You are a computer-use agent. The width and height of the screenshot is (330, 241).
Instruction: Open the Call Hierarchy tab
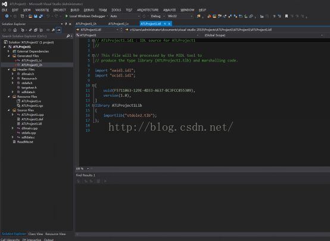tap(10, 240)
